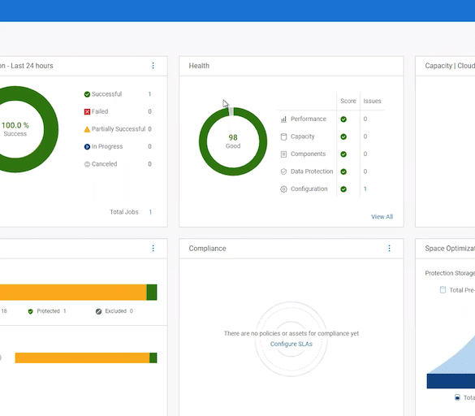Click the Components icon in Health
The image size is (475, 416).
[x=283, y=154]
